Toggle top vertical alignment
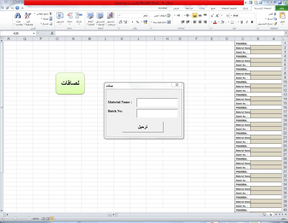This screenshot has width=288, height=223. click(205, 16)
